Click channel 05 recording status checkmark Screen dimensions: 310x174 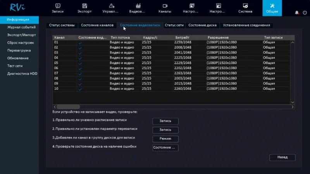(80, 63)
